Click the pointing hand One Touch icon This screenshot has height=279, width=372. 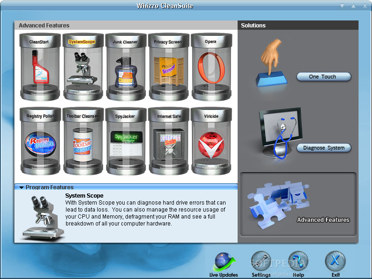pos(272,63)
